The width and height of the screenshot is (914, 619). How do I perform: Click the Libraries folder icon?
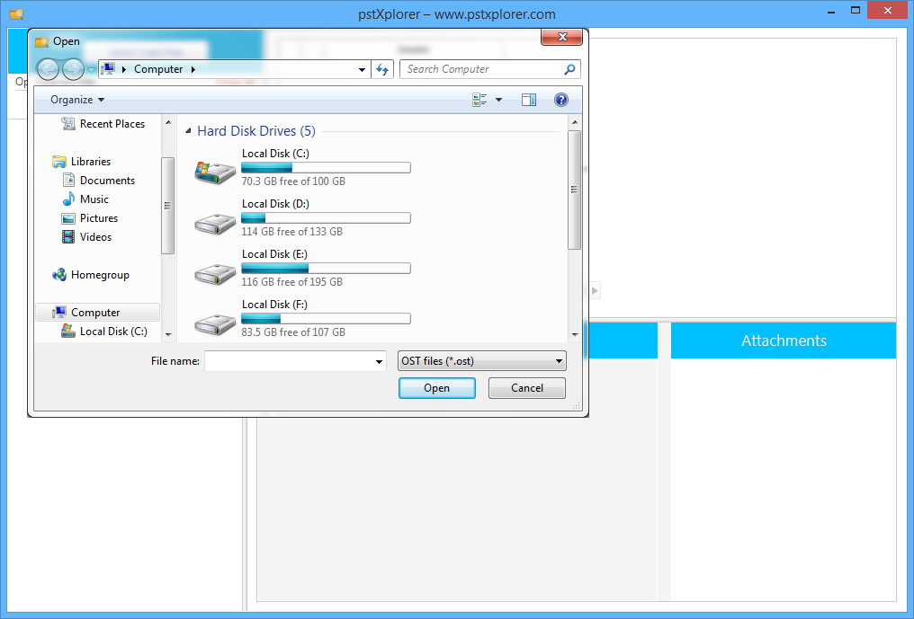(58, 162)
